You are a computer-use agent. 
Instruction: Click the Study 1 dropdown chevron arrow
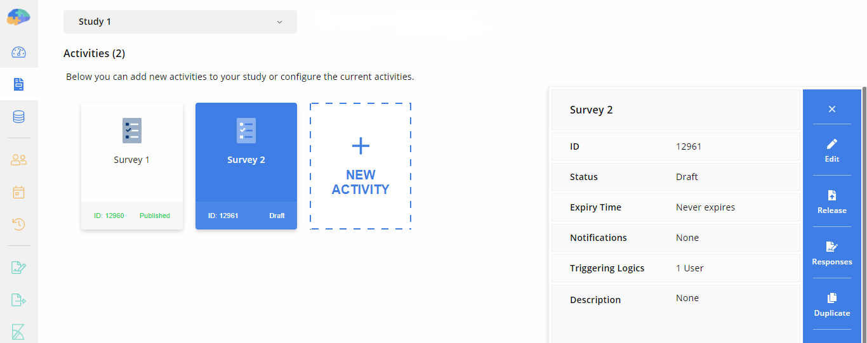tap(279, 22)
